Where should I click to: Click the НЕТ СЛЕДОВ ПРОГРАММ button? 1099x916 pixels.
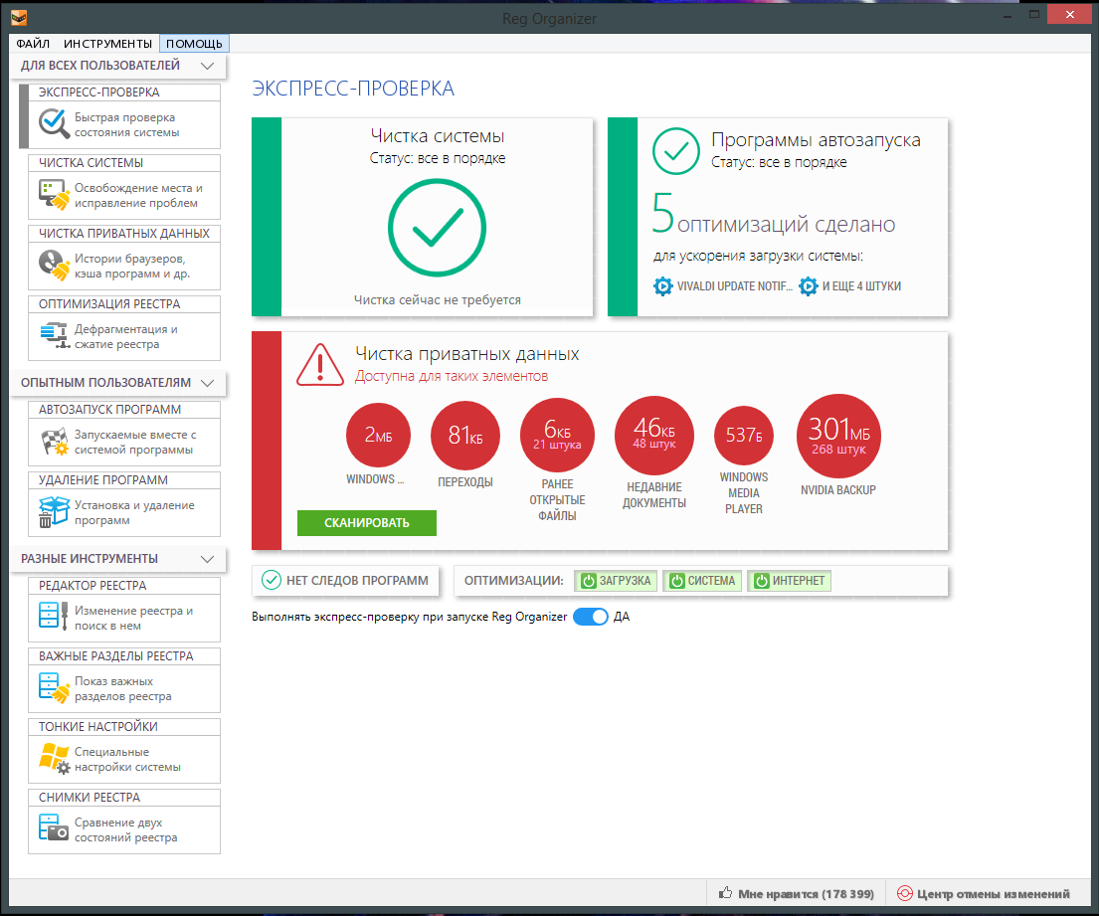click(x=345, y=581)
